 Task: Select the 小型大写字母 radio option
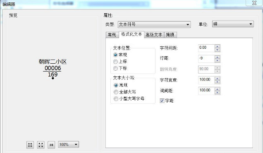[x=129, y=99]
